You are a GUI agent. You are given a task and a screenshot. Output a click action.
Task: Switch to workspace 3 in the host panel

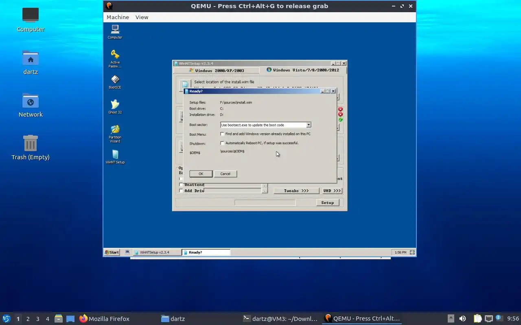click(x=38, y=319)
